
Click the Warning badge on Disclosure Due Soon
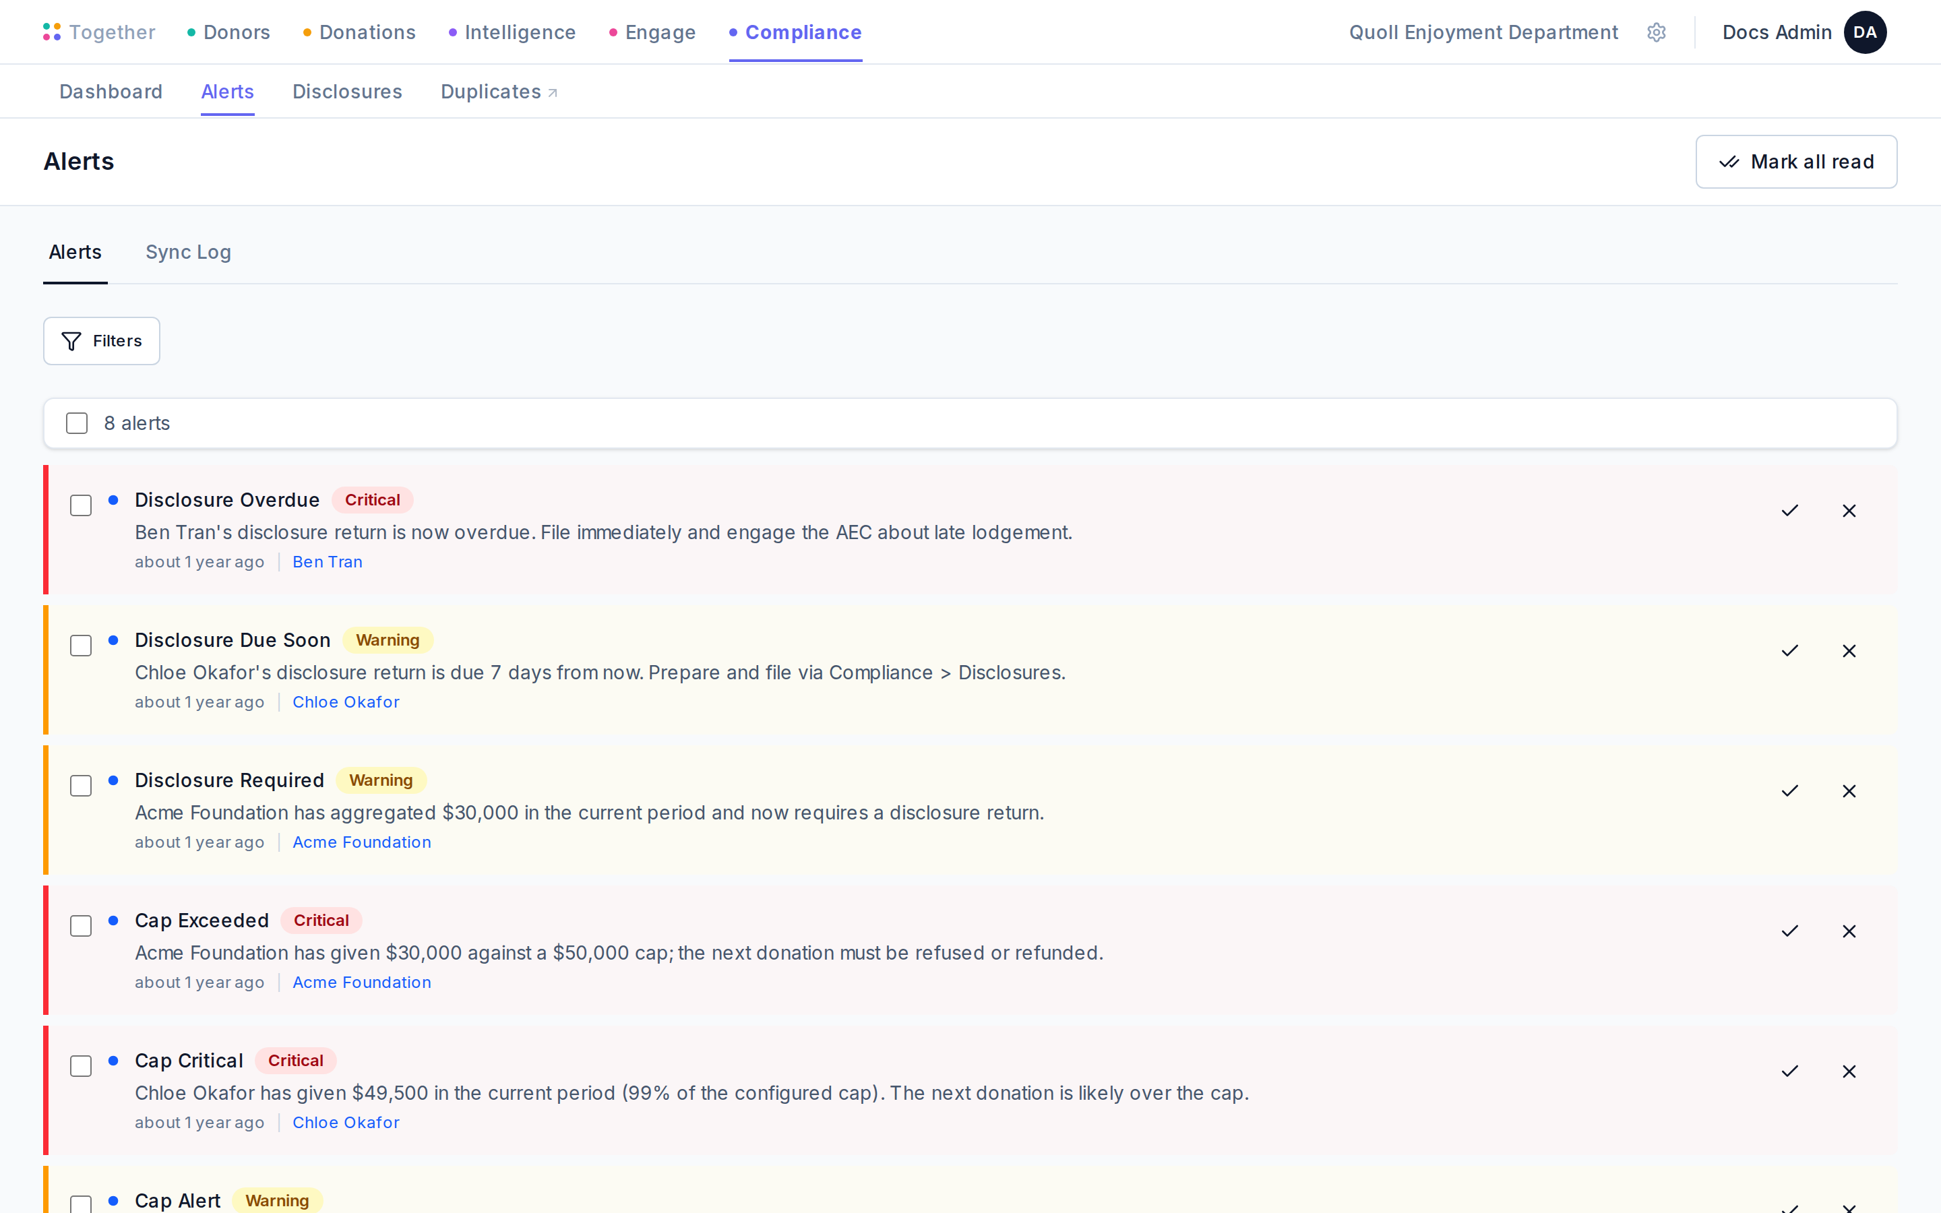click(x=388, y=640)
